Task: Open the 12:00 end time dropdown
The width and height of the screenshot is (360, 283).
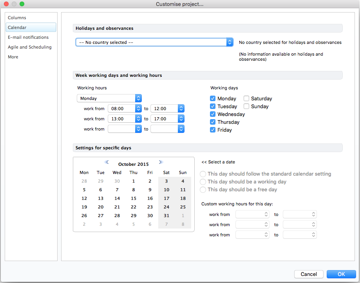Action: (167, 109)
